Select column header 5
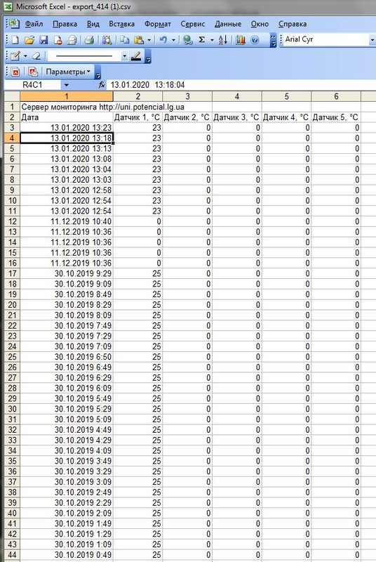This screenshot has width=376, height=562. (x=287, y=96)
